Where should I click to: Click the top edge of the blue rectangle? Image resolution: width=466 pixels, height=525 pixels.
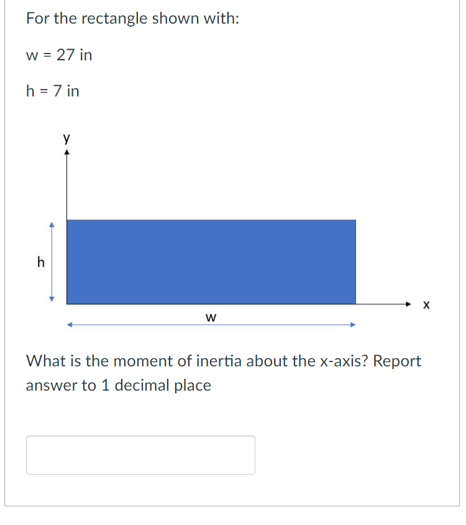tap(211, 219)
